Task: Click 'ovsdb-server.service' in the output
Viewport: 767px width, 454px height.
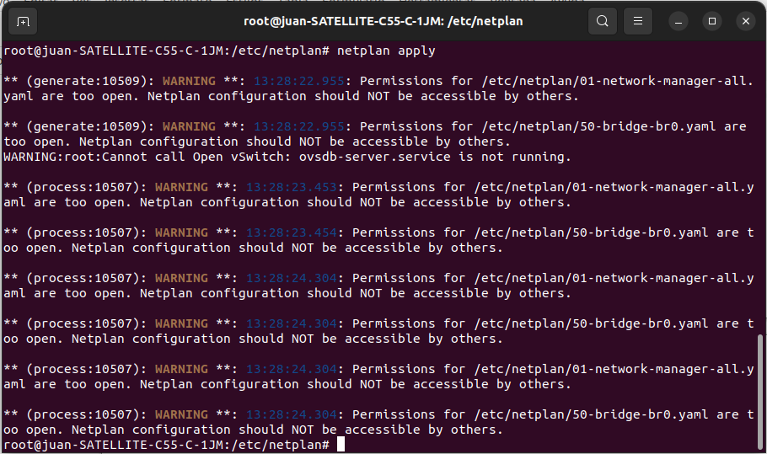Action: pos(375,157)
